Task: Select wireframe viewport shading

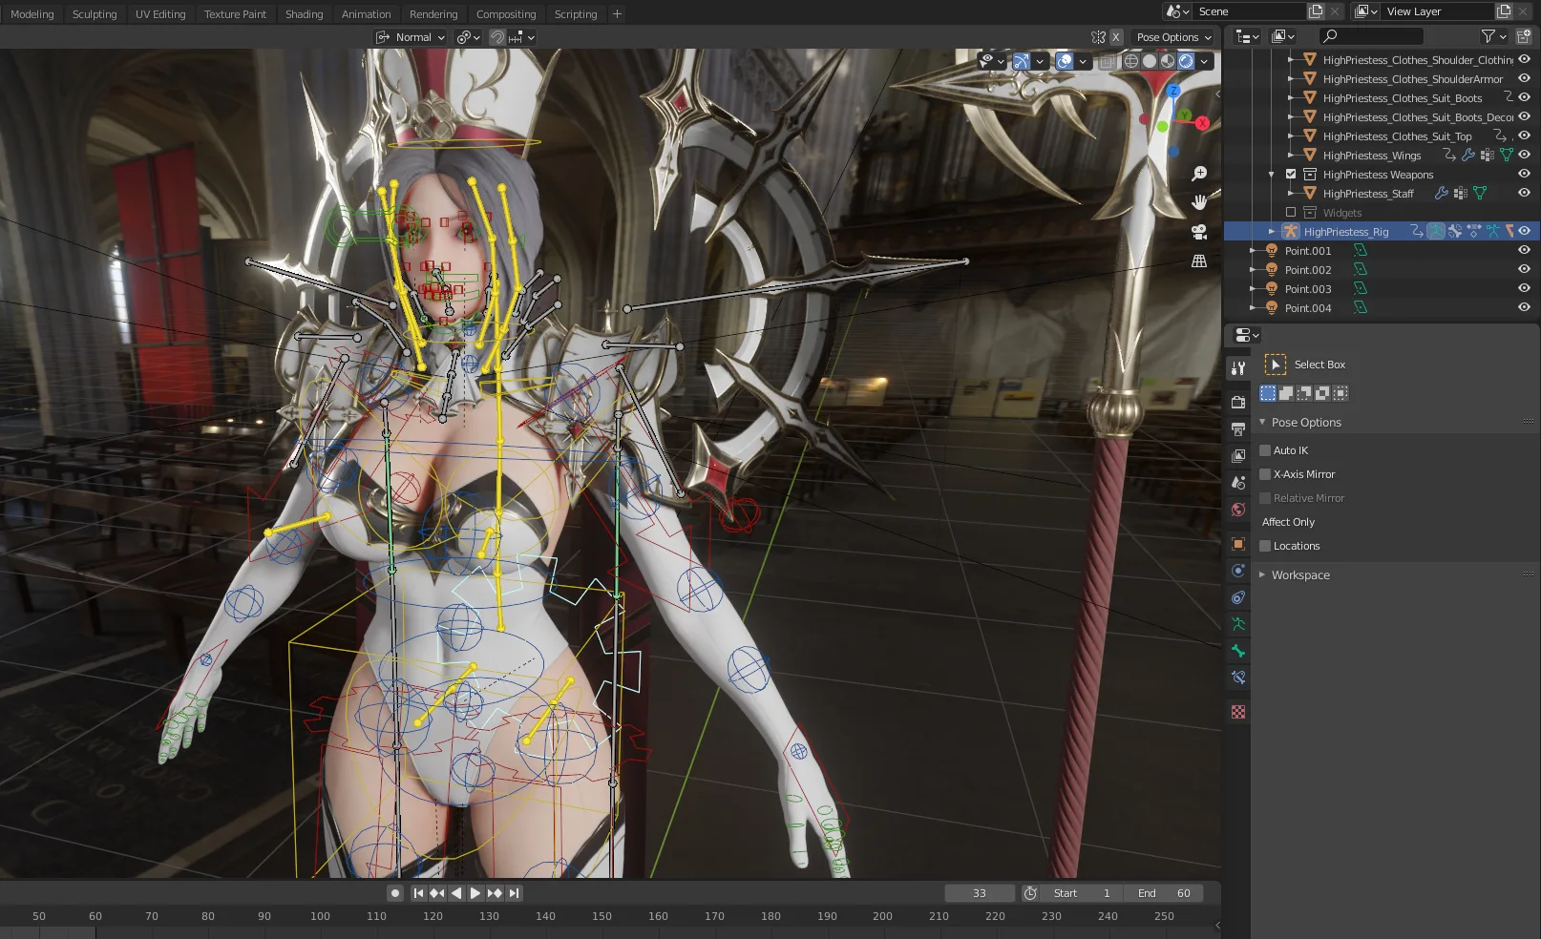Action: pyautogui.click(x=1131, y=61)
